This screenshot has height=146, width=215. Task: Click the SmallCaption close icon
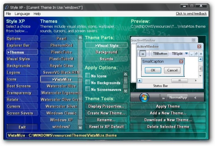click(x=181, y=61)
